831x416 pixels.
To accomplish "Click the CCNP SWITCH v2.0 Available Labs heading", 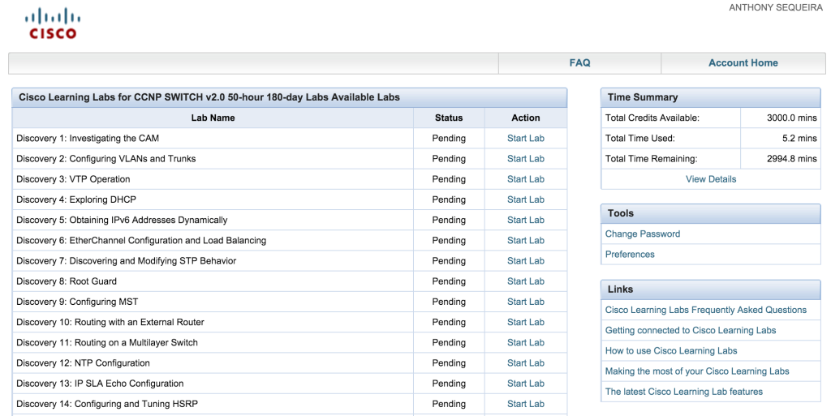I will tap(209, 97).
